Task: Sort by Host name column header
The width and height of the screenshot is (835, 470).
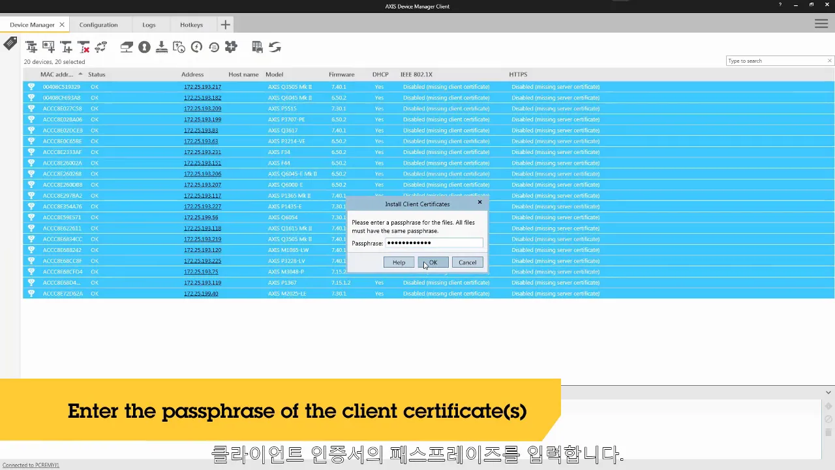Action: [243, 74]
